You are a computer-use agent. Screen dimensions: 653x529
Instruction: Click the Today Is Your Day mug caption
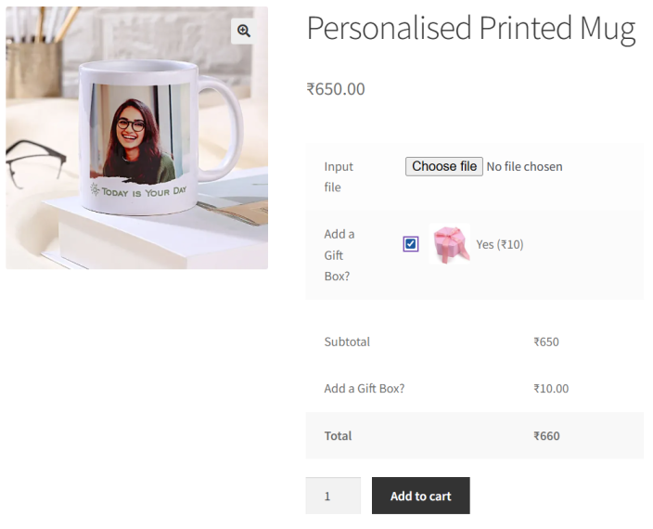139,191
